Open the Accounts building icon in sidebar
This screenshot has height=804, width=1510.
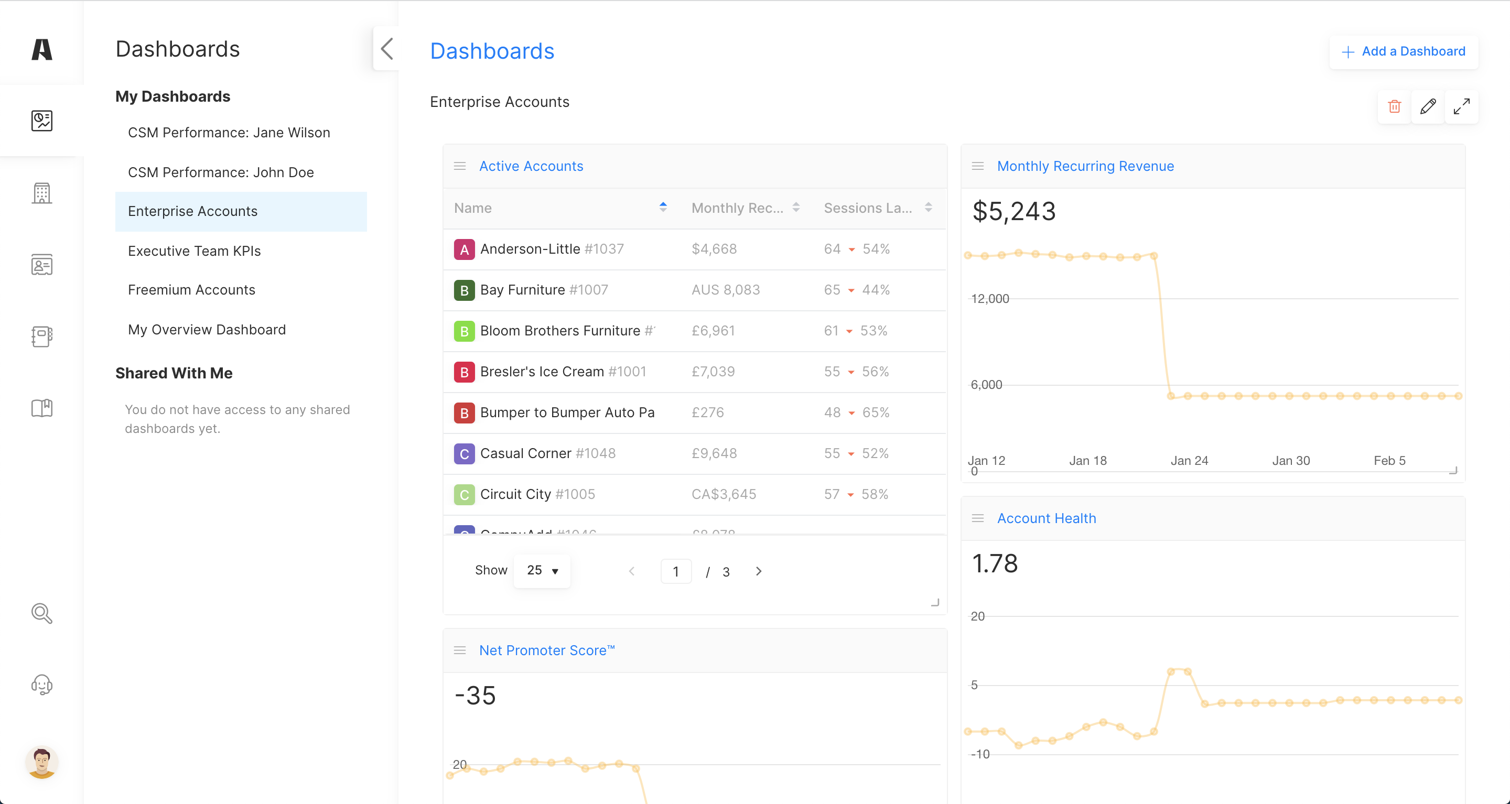coord(41,193)
